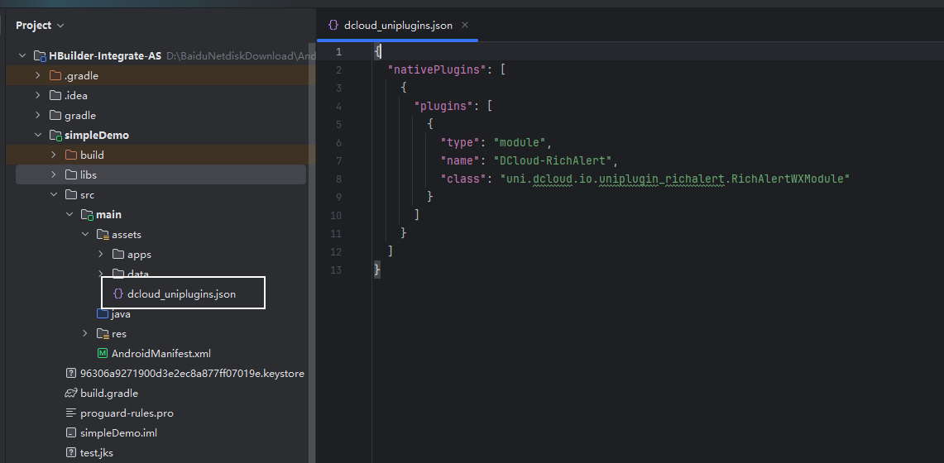Click the test.jks file icon
Image resolution: width=944 pixels, height=463 pixels.
coord(71,453)
